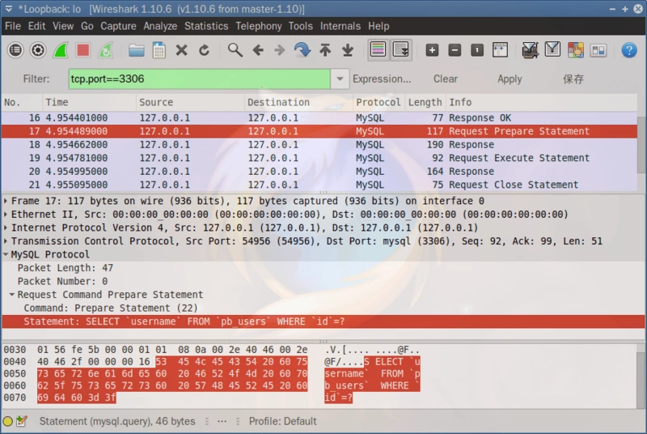Jump to the first packet icon
Viewport: 647px width, 434px height.
coord(325,50)
